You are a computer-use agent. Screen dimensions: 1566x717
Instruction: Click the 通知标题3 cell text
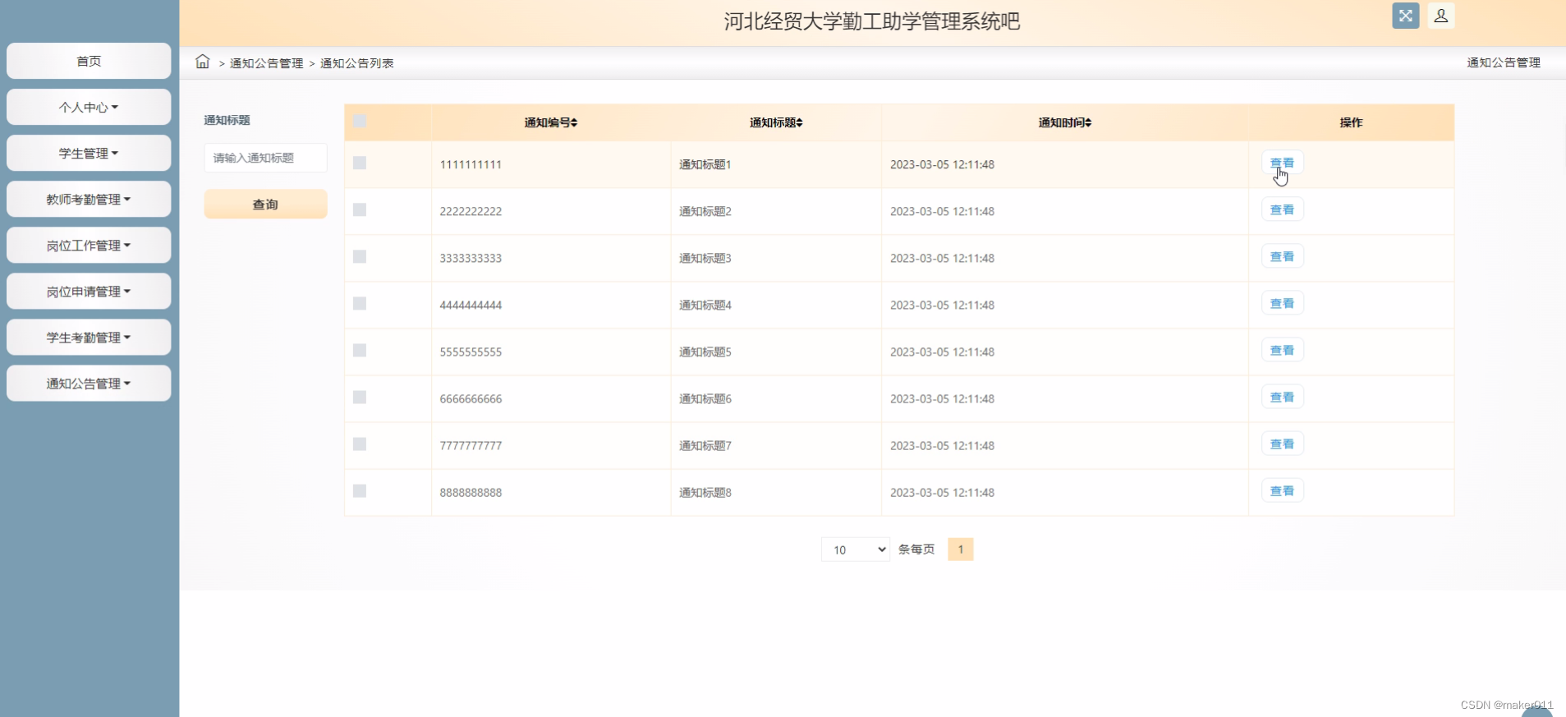[x=705, y=258]
